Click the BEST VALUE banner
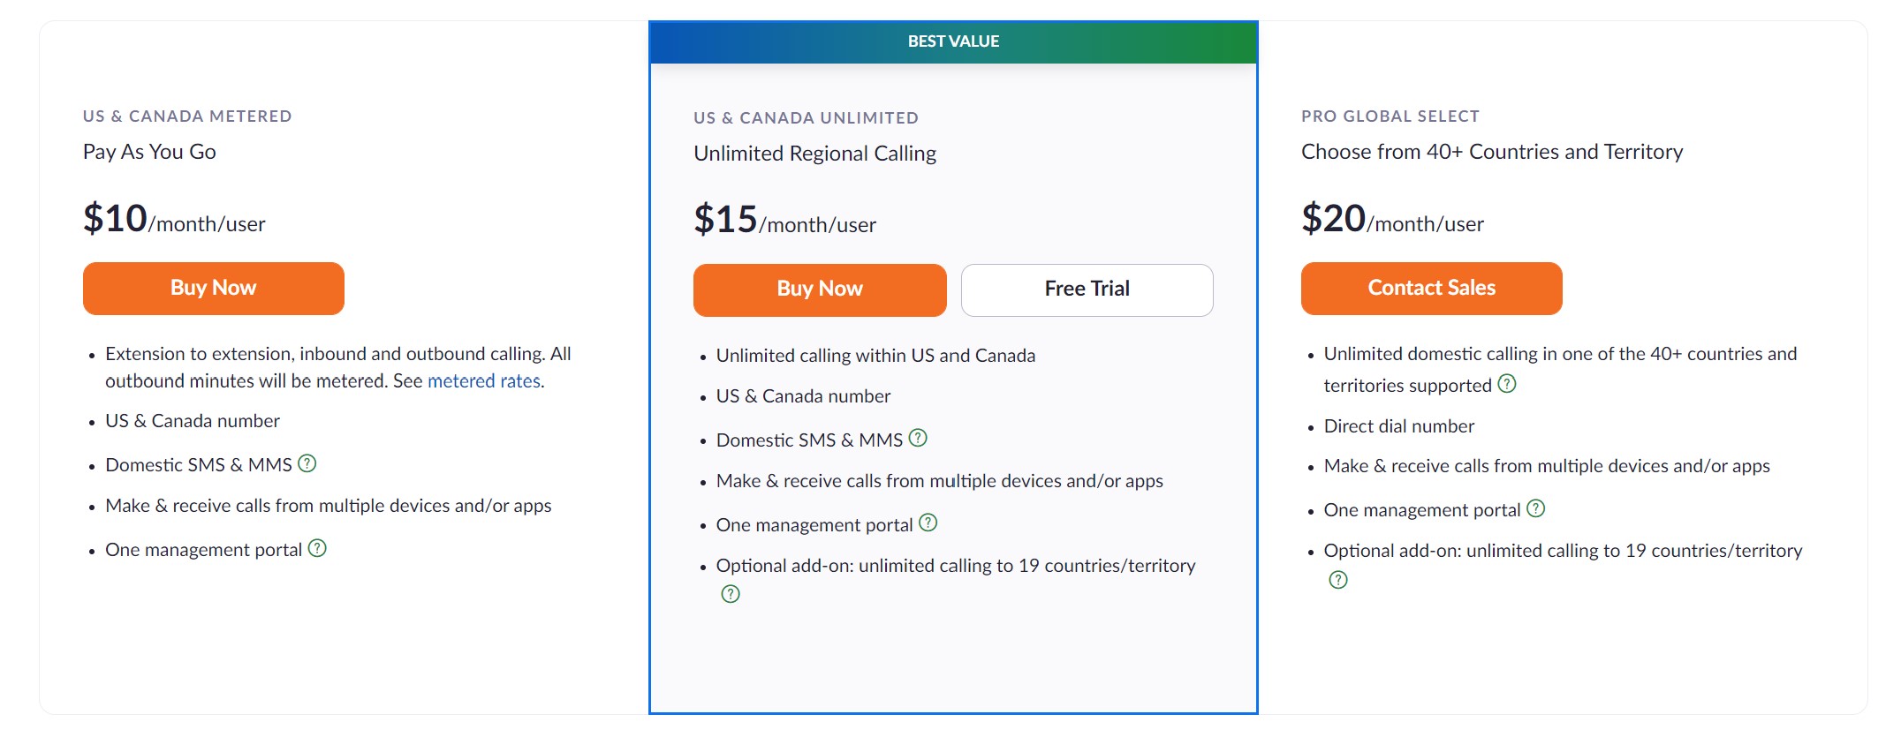Image resolution: width=1901 pixels, height=752 pixels. pyautogui.click(x=953, y=41)
